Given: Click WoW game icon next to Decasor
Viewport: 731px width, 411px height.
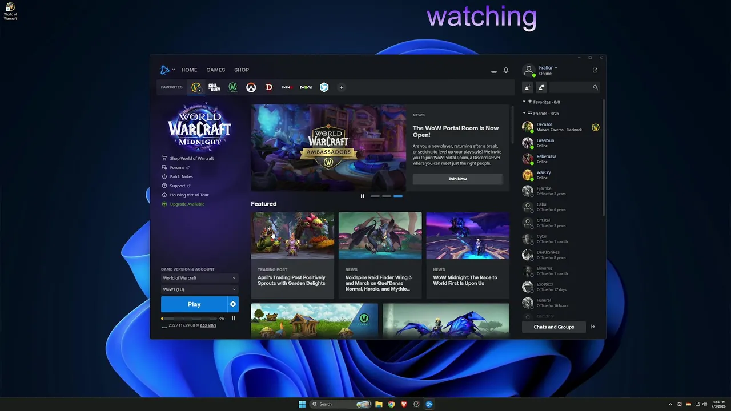Looking at the screenshot, I should pyautogui.click(x=596, y=127).
